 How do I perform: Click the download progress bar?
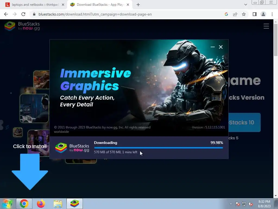pyautogui.click(x=159, y=148)
